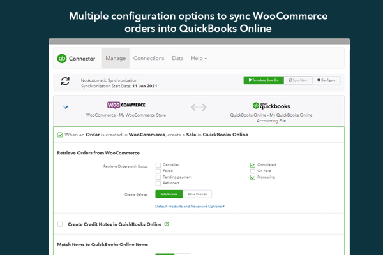Click 'Match Items to QuickBooks Online Items' heading
Viewport: 383px width, 255px height.
[x=102, y=245]
